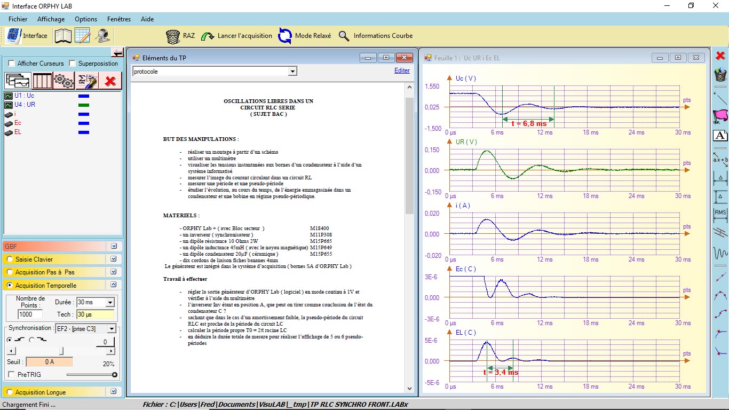The width and height of the screenshot is (729, 410).
Task: Collapse Acquisition Temporelle section
Action: click(114, 285)
